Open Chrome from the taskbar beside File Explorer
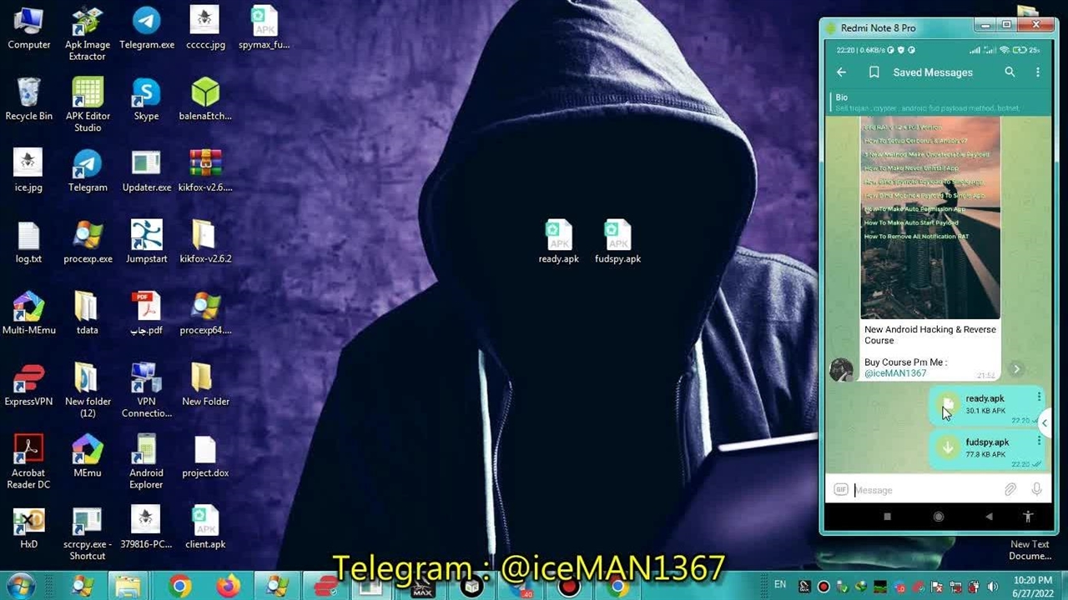 (x=179, y=587)
